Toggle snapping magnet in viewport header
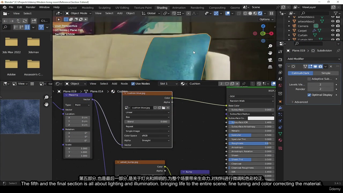This screenshot has width=343, height=193. point(174,13)
